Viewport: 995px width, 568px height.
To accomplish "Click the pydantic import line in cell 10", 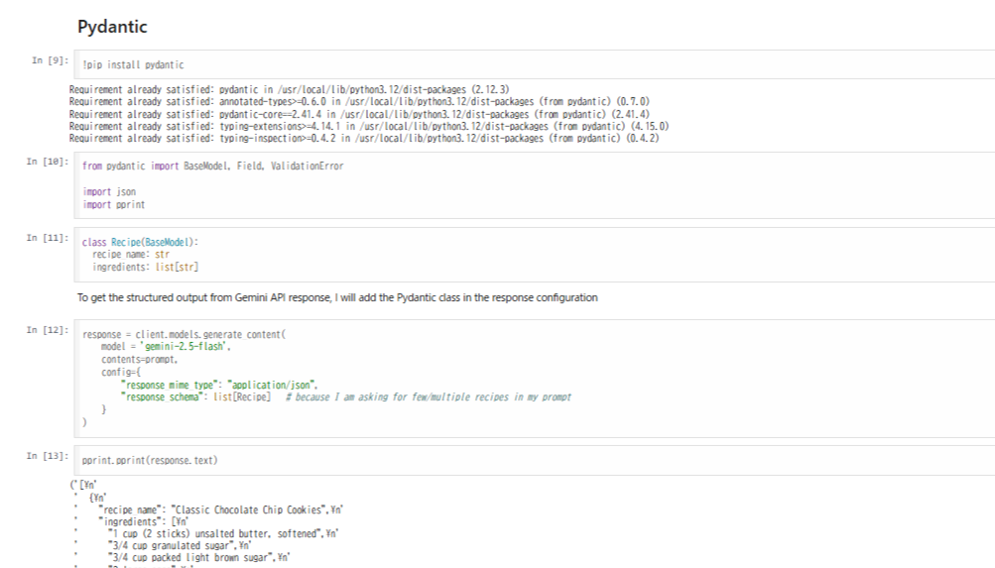I will 212,167.
